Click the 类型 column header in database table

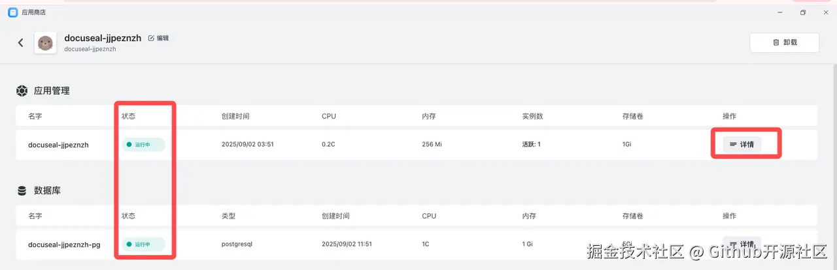(228, 215)
